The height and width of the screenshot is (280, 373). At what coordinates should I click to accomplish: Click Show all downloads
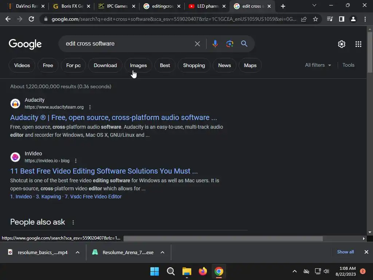point(345,252)
